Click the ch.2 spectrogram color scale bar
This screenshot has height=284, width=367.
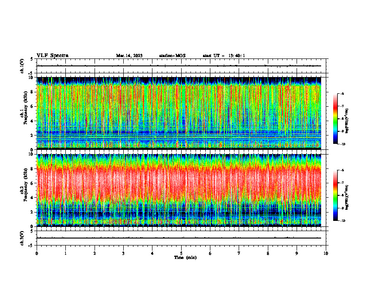click(335, 195)
